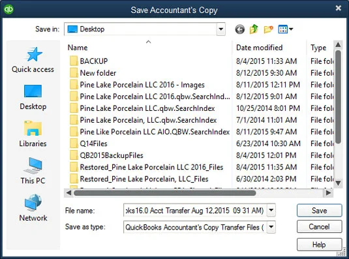Select the Q14Files folder
The height and width of the screenshot is (259, 349).
[89, 144]
